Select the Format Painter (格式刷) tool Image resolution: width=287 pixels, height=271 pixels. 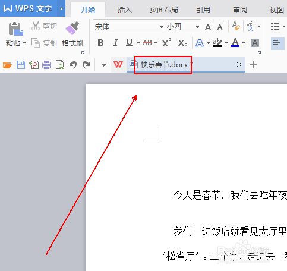(72, 34)
